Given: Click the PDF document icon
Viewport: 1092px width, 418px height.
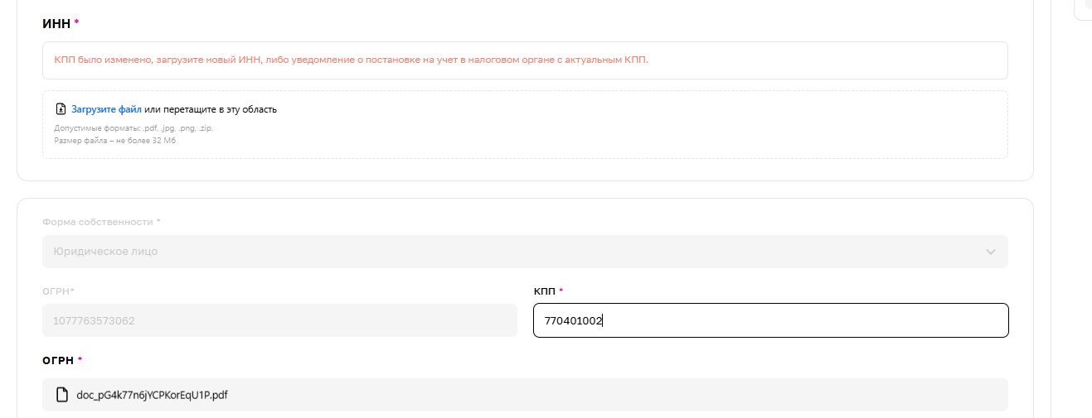Looking at the screenshot, I should 61,395.
